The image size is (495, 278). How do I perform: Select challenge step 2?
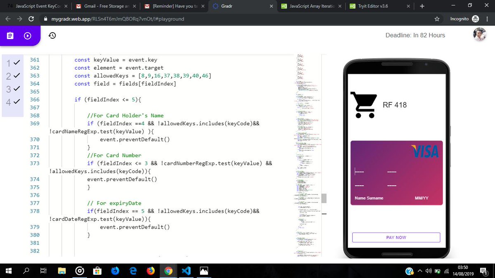(13, 76)
